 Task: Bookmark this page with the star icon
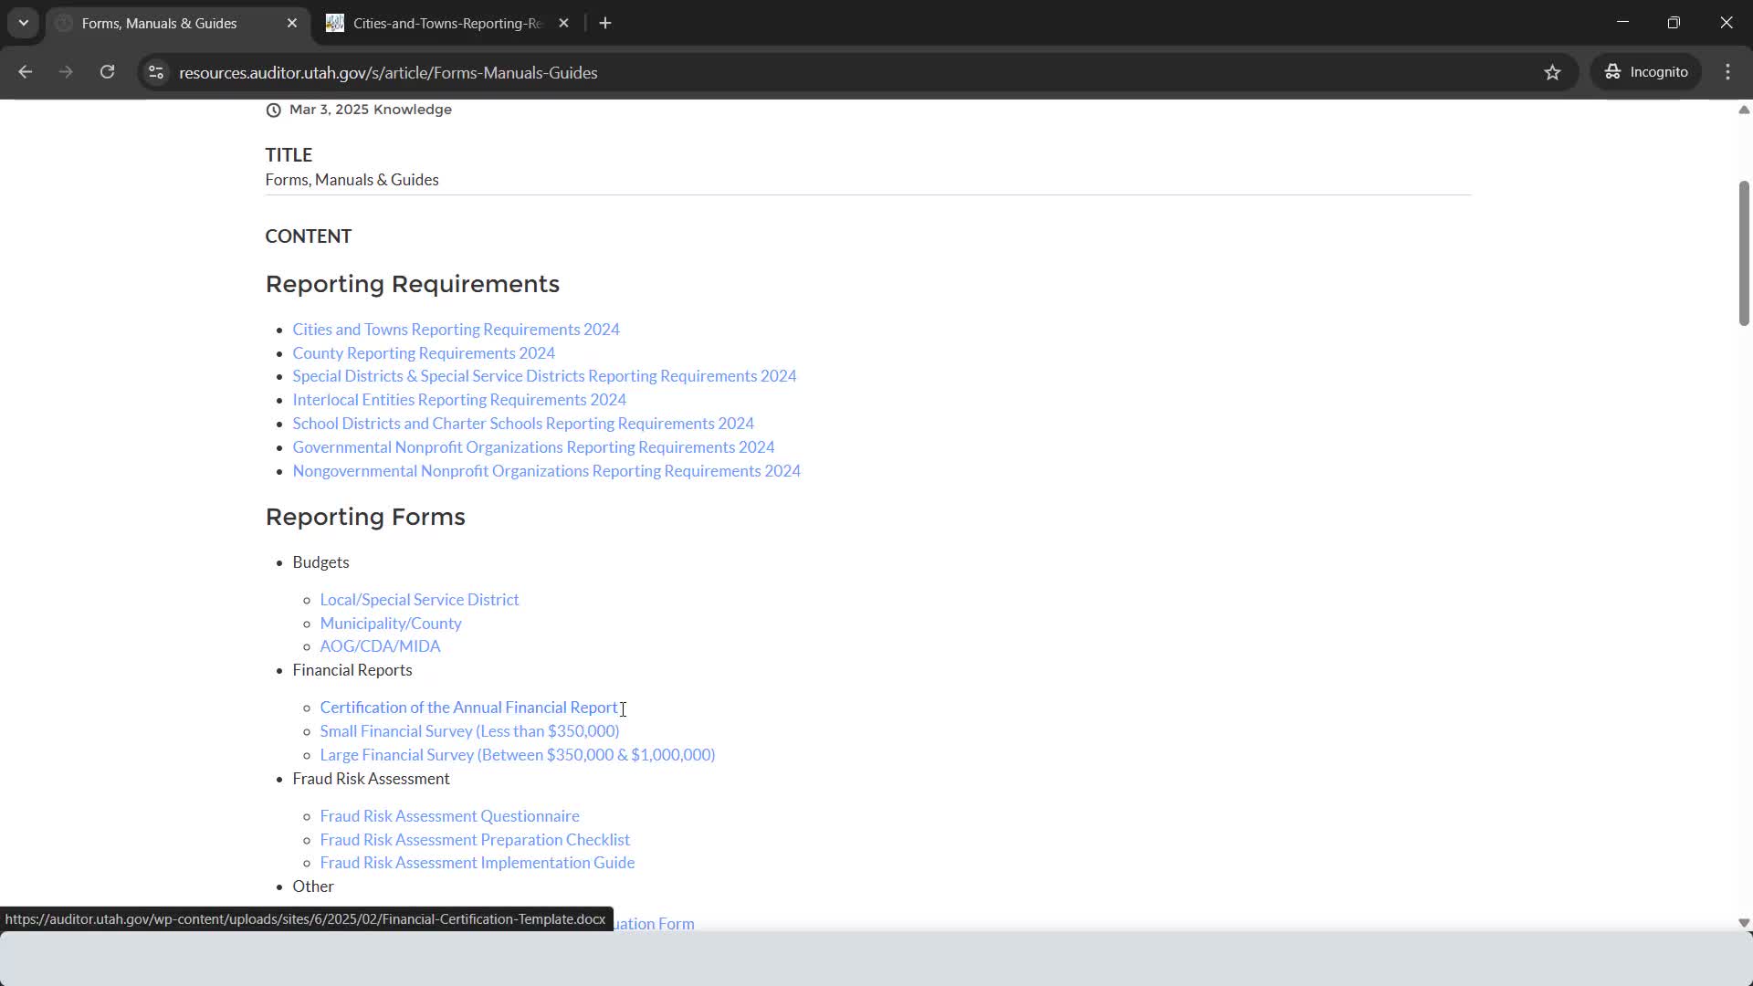point(1552,72)
